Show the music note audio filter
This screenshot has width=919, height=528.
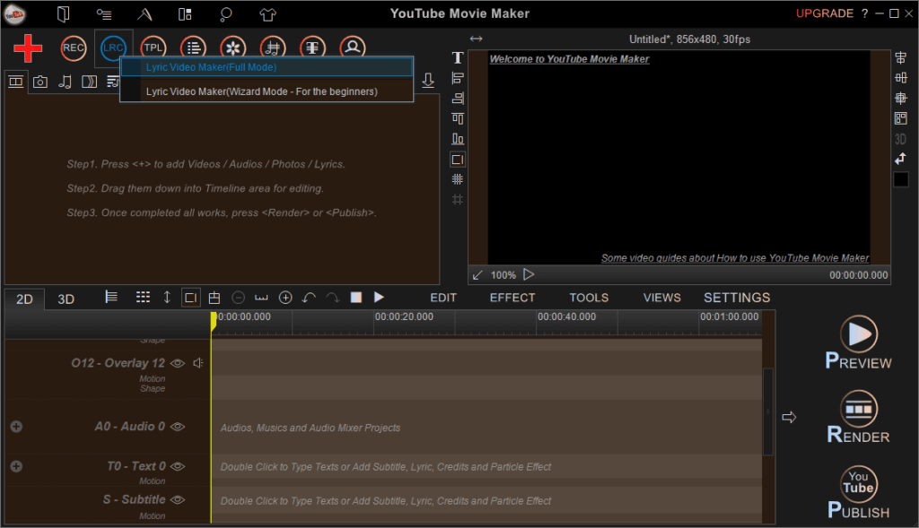pos(65,82)
